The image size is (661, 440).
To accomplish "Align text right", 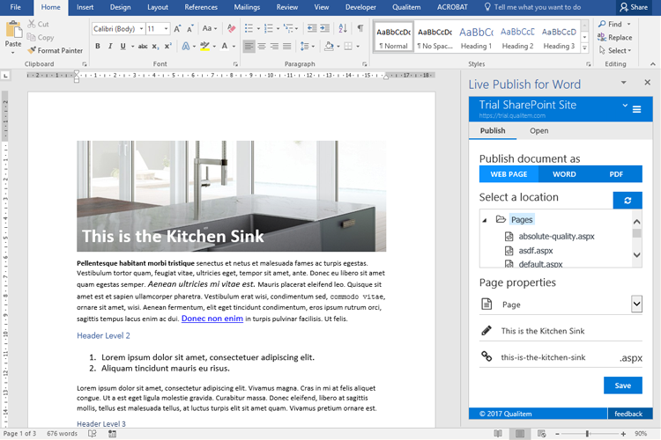I will (274, 47).
